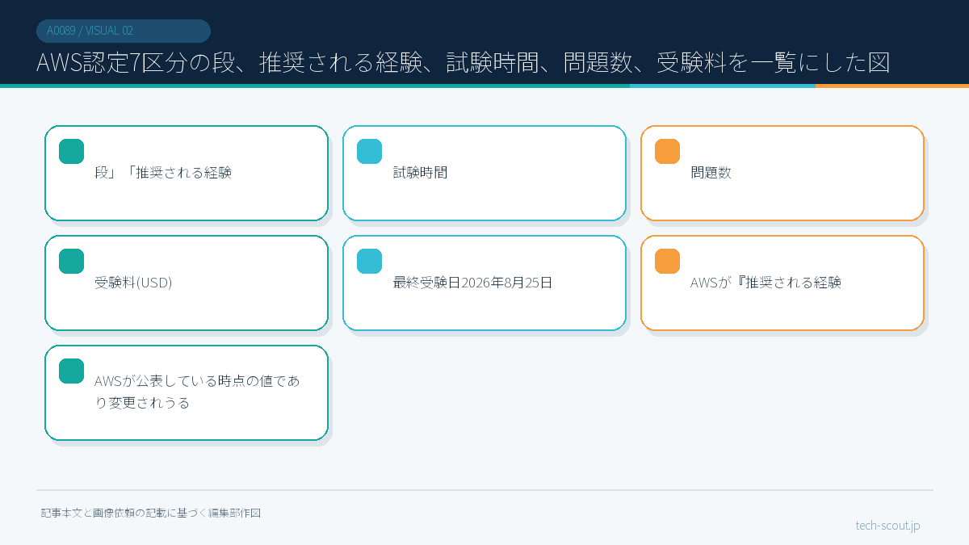Click the orange square beside 問題数

[667, 151]
